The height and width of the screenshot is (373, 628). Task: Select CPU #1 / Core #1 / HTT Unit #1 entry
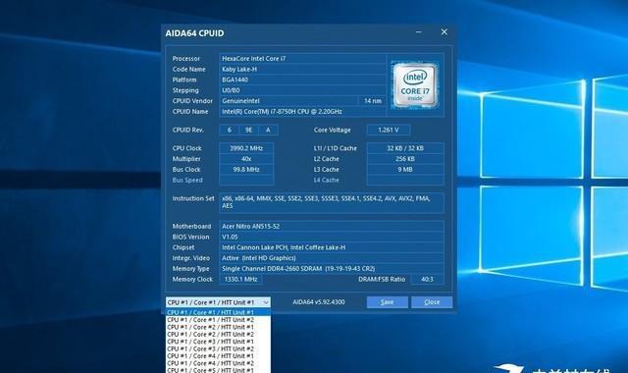[218, 312]
